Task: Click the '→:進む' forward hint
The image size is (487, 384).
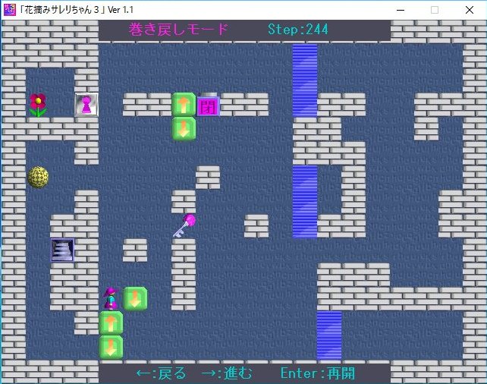Action: click(226, 373)
